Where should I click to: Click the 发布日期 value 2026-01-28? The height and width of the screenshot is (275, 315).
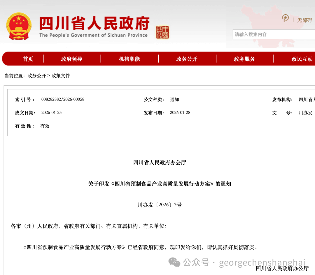(x=180, y=113)
